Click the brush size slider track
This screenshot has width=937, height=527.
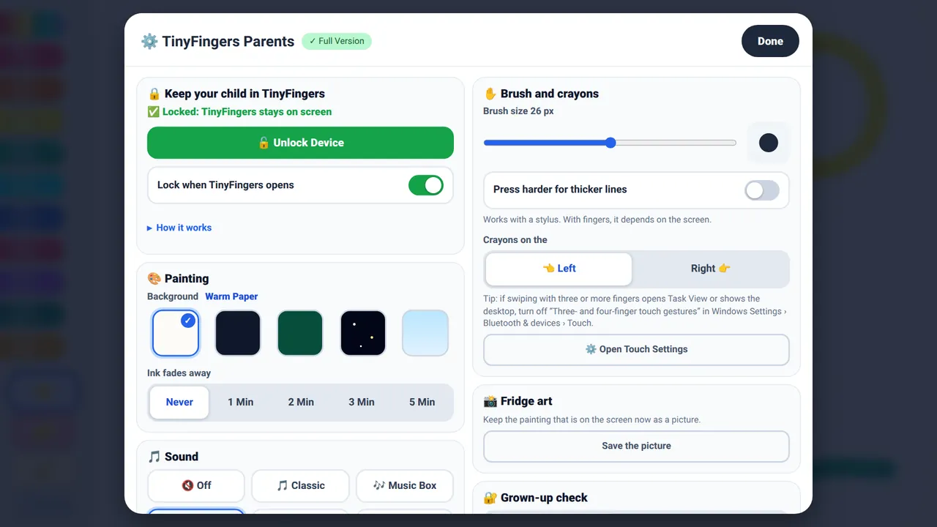click(610, 143)
